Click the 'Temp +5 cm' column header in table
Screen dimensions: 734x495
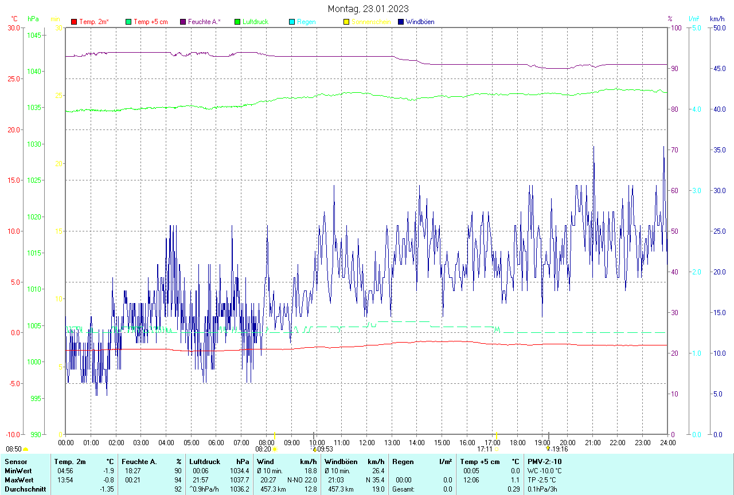[480, 462]
